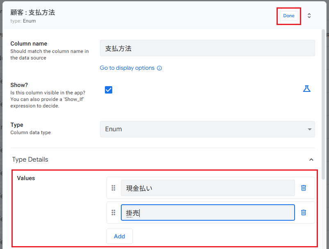Delete the 掛売 value

tap(304, 212)
